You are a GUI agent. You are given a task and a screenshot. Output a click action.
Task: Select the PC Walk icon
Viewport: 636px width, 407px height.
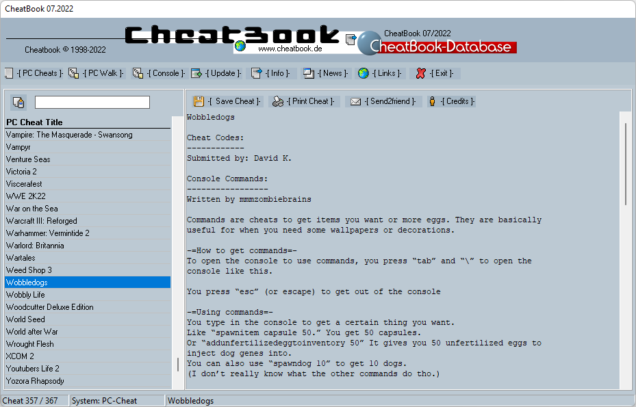click(74, 73)
